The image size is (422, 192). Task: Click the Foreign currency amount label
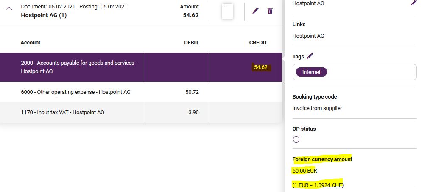click(322, 159)
